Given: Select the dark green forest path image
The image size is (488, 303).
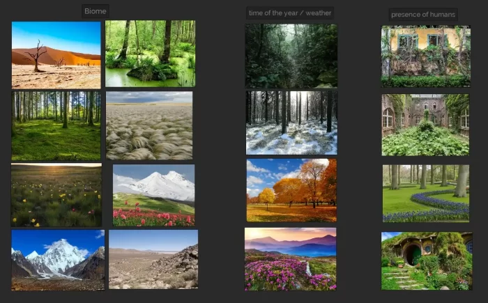Looking at the screenshot, I should [291, 56].
